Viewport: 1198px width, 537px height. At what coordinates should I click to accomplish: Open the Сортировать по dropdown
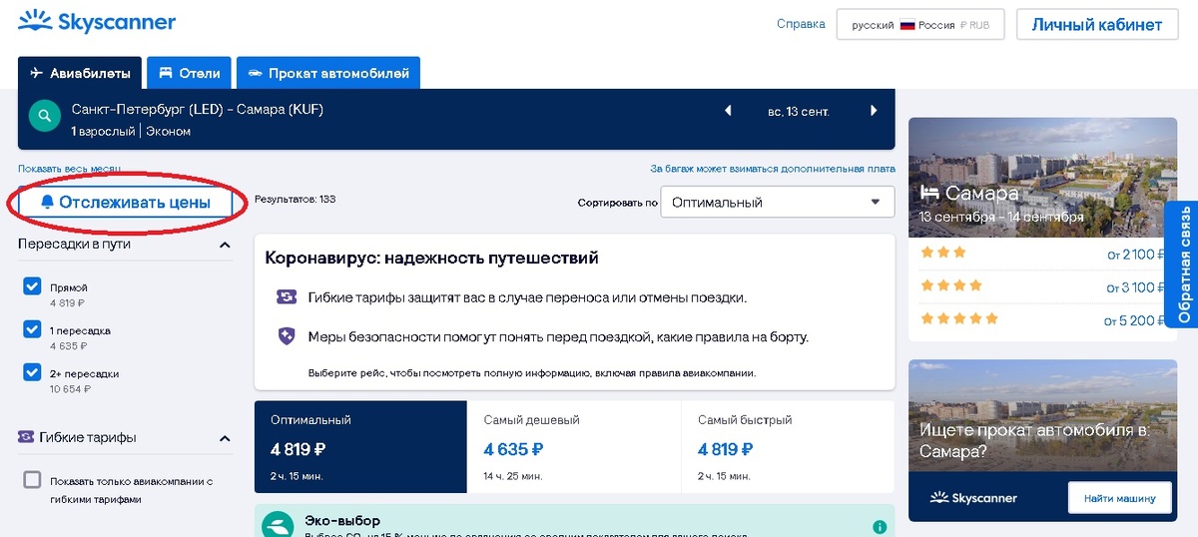pos(778,202)
